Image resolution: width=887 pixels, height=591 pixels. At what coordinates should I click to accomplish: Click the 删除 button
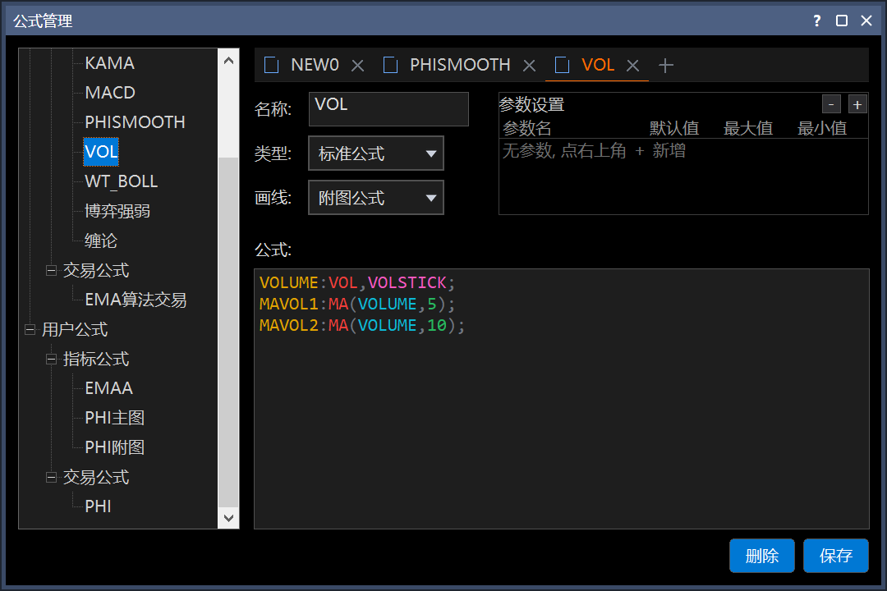click(762, 556)
